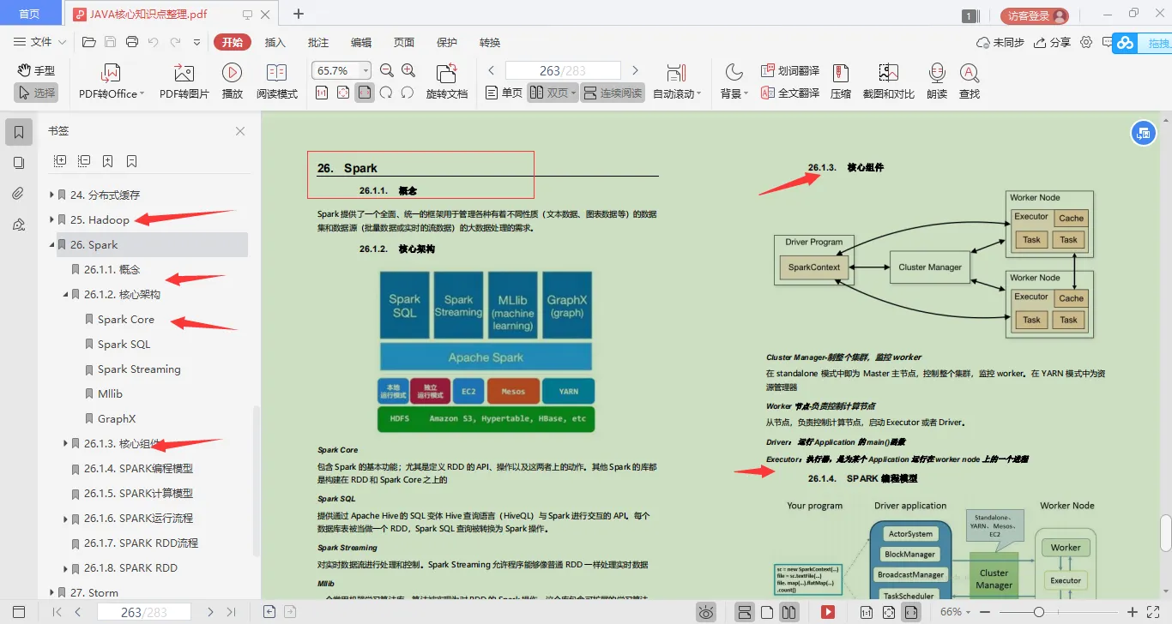Go to previous page arrow in toolbar
This screenshot has width=1172, height=624.
tap(492, 70)
